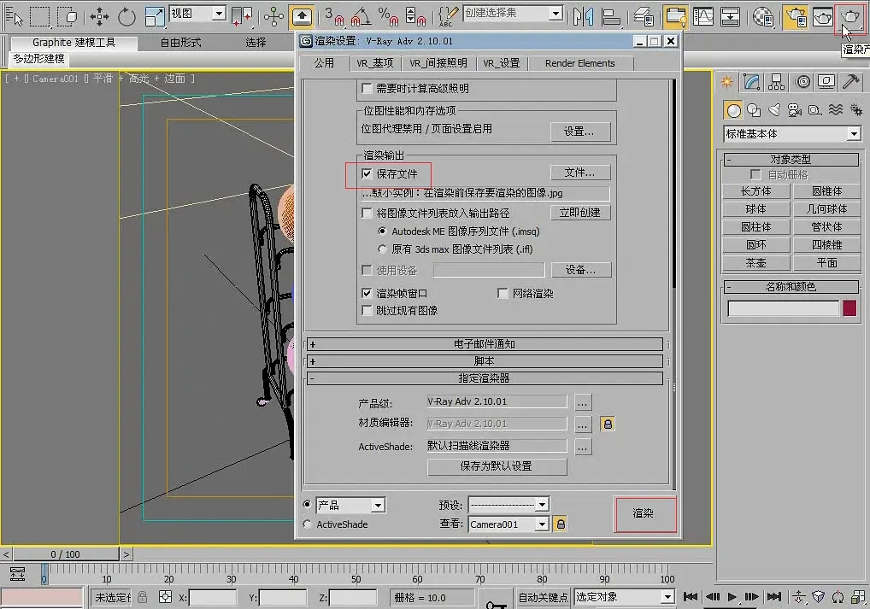
Task: Open the Modify command panel tab
Action: coord(751,82)
